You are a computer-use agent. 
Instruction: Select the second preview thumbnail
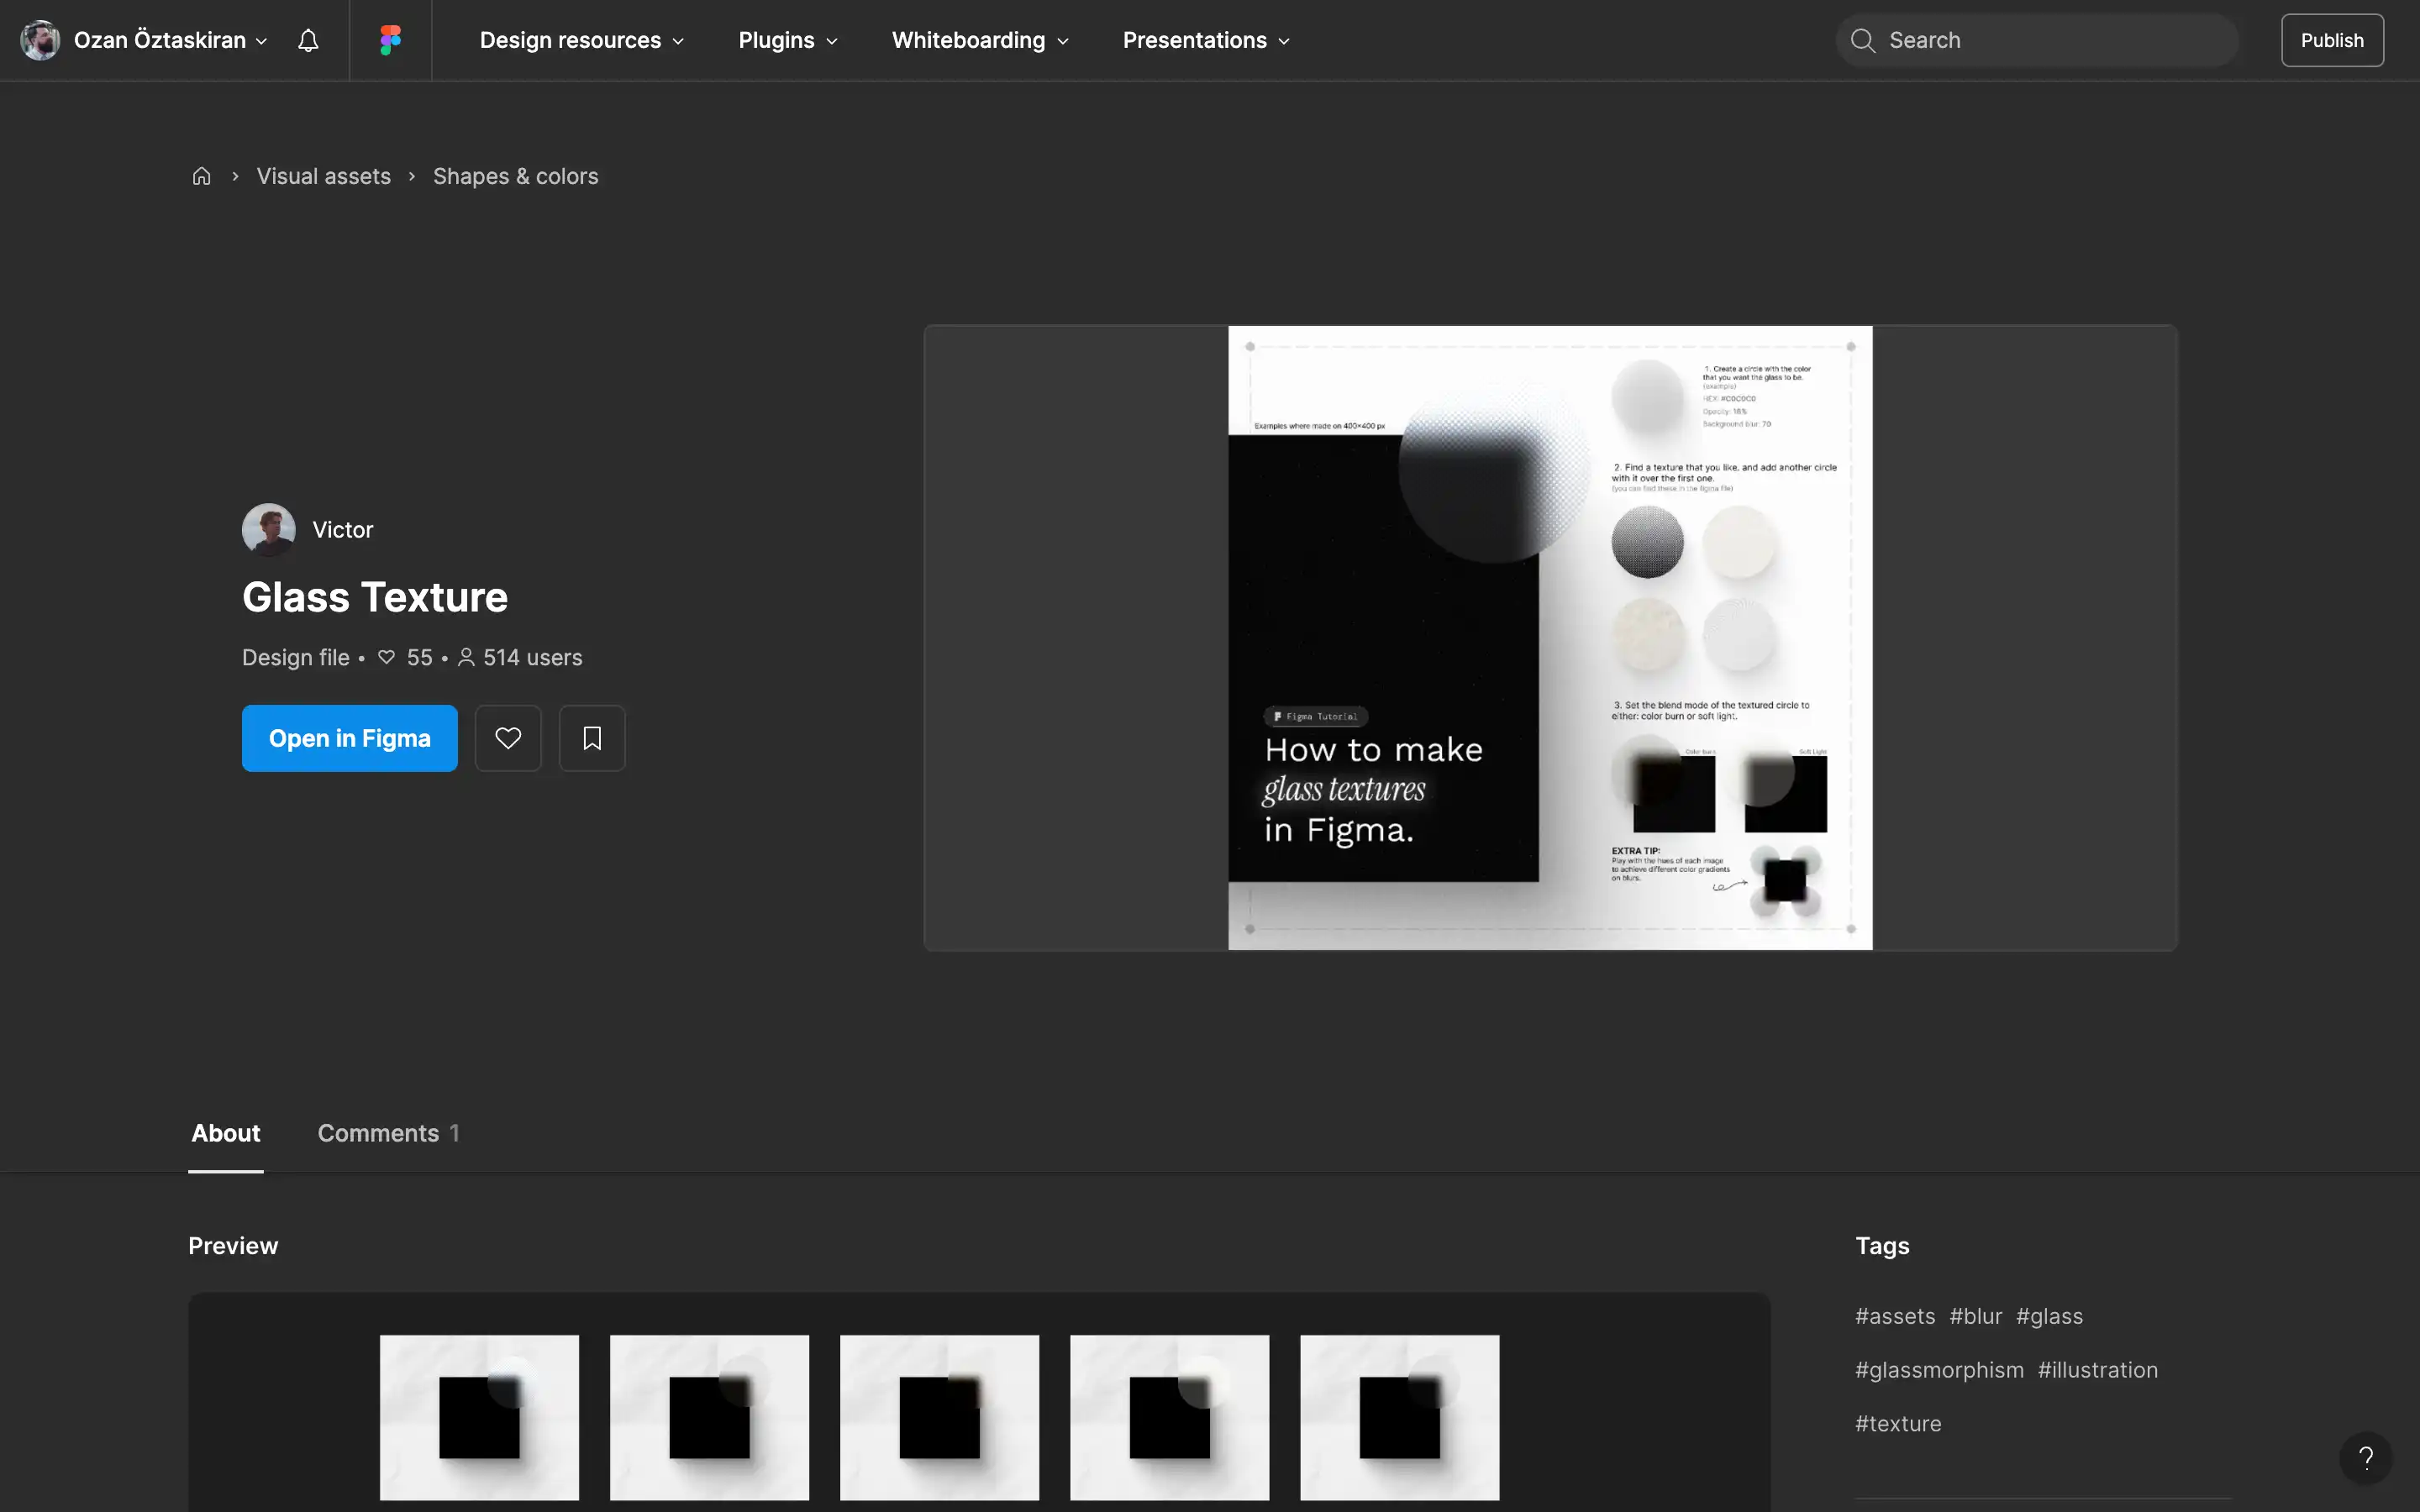[x=709, y=1417]
